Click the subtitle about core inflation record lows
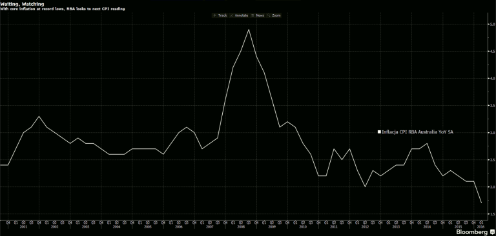Screen dimensions: 496x236 (63, 9)
